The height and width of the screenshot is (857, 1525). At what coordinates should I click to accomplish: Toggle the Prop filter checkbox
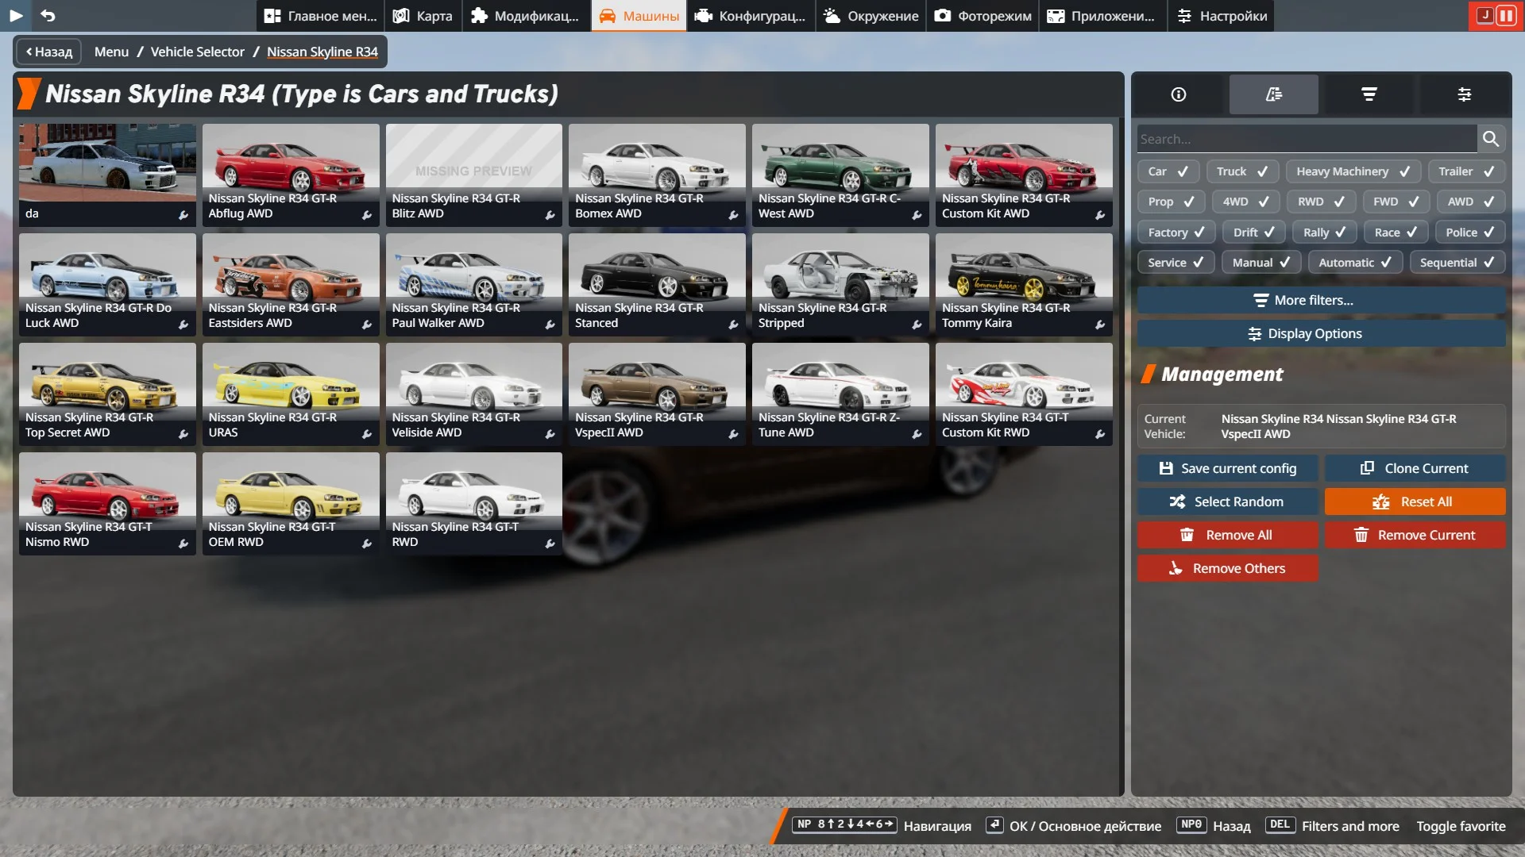[1171, 202]
